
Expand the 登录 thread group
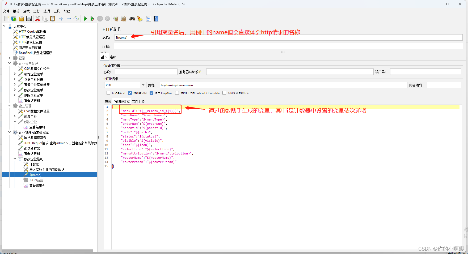click(10, 58)
